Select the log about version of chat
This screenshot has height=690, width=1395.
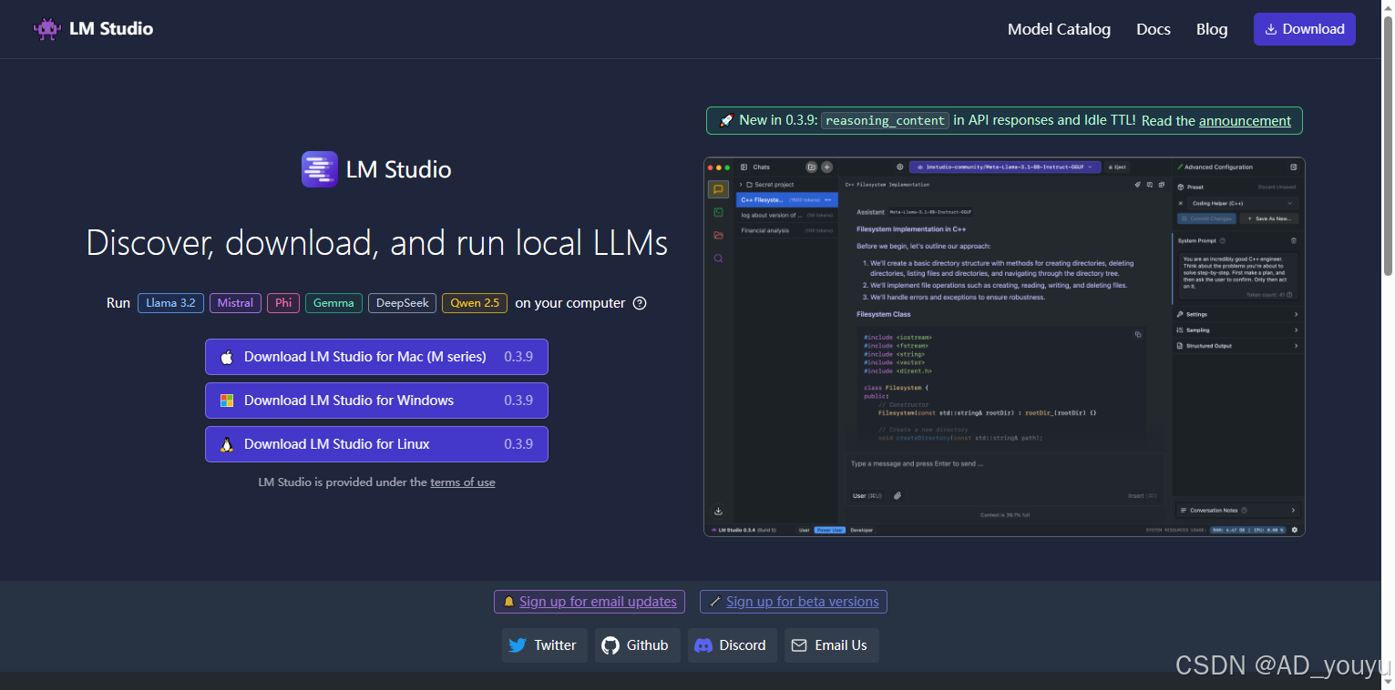click(x=787, y=215)
